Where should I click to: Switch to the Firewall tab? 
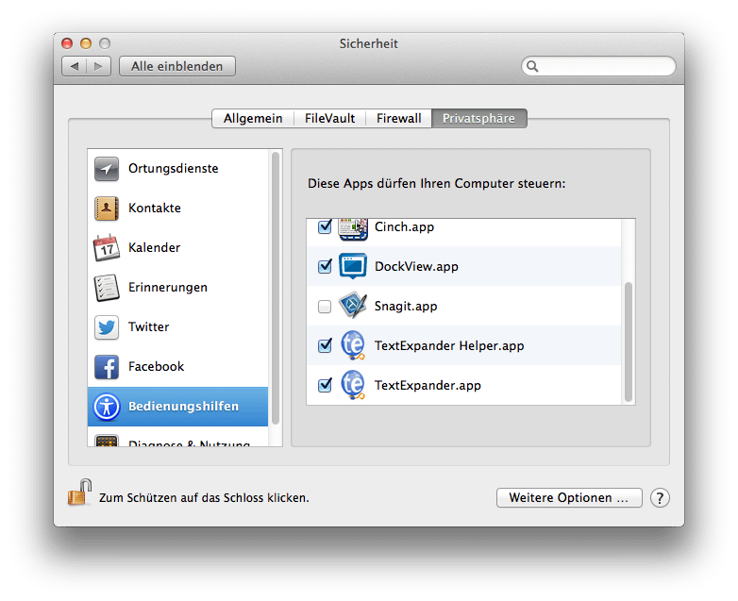click(x=398, y=119)
